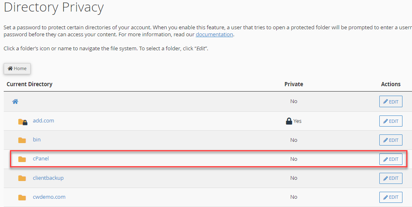The image size is (412, 207).
Task: Click Edit beside cwdemo.com
Action: pos(390,197)
